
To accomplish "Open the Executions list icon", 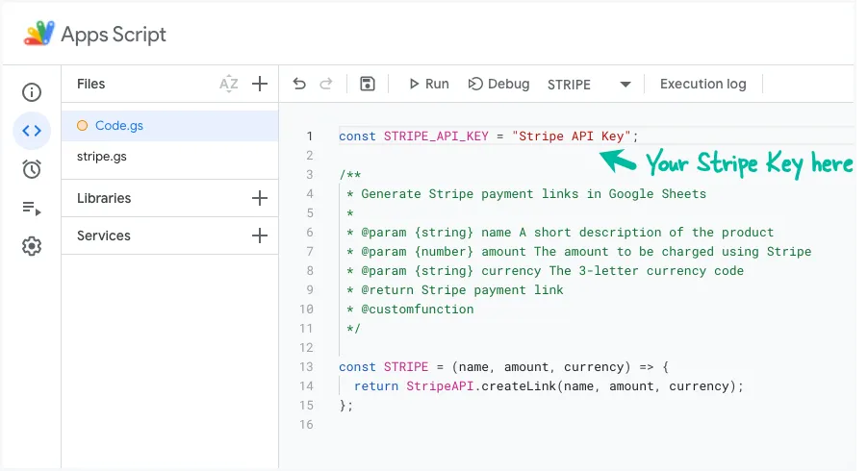I will [32, 208].
